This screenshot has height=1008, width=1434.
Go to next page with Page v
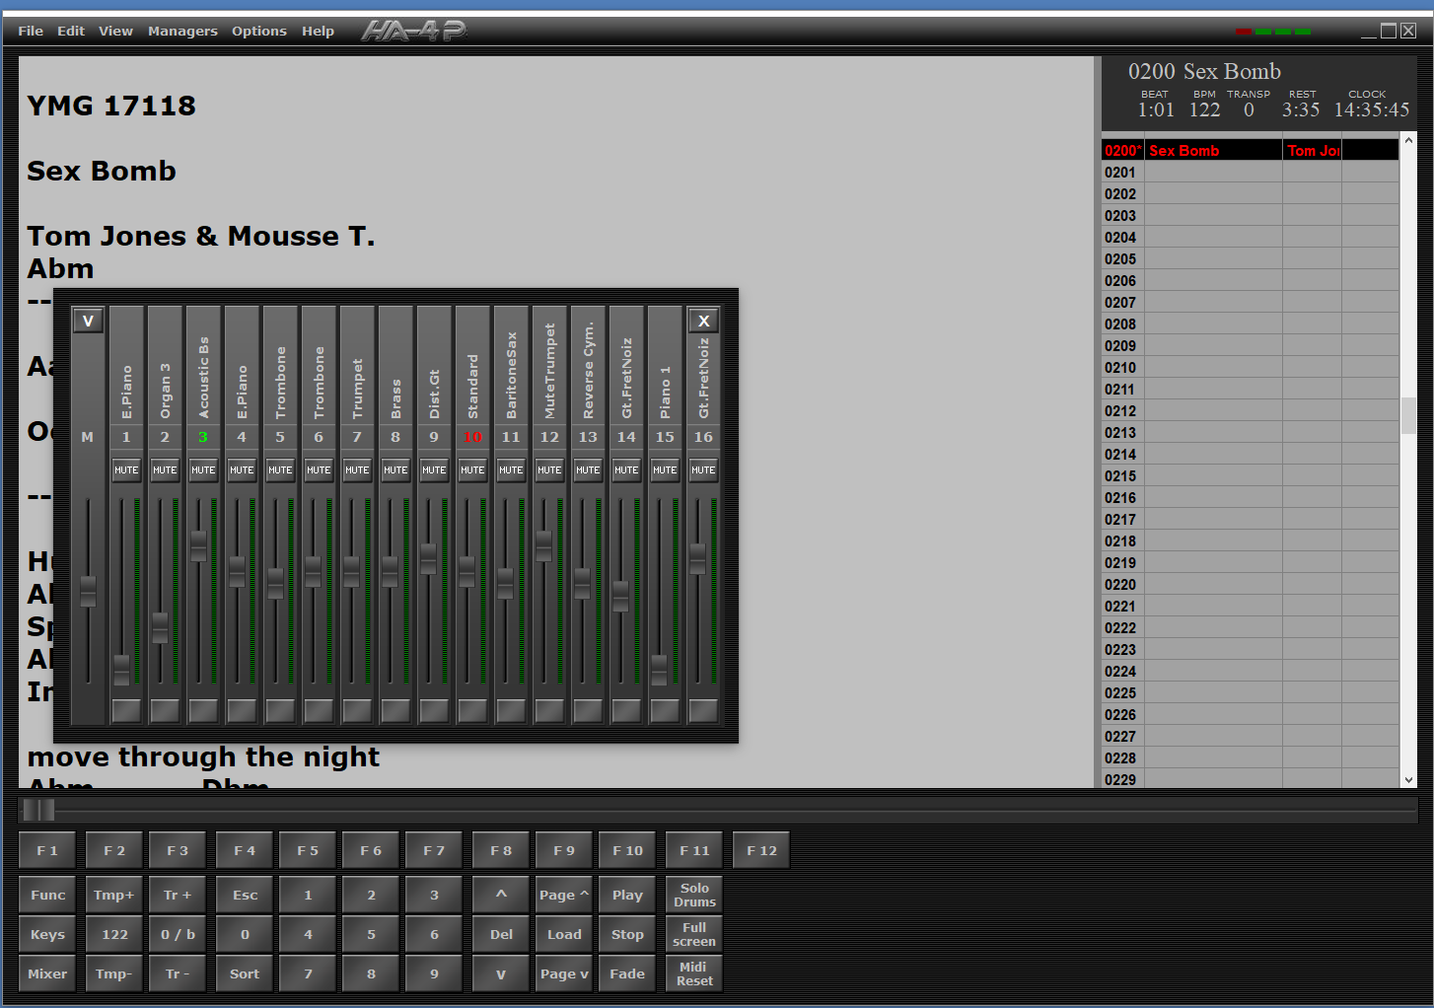click(x=564, y=973)
